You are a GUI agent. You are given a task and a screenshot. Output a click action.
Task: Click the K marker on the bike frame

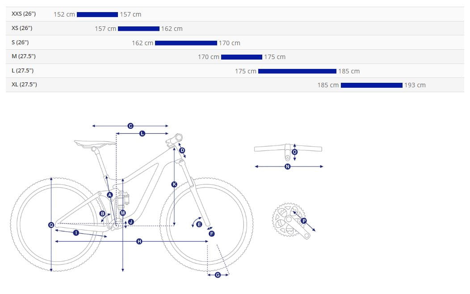pos(174,184)
